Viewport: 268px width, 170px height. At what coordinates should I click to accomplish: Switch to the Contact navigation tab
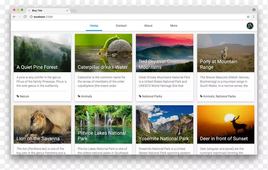[x=121, y=26]
